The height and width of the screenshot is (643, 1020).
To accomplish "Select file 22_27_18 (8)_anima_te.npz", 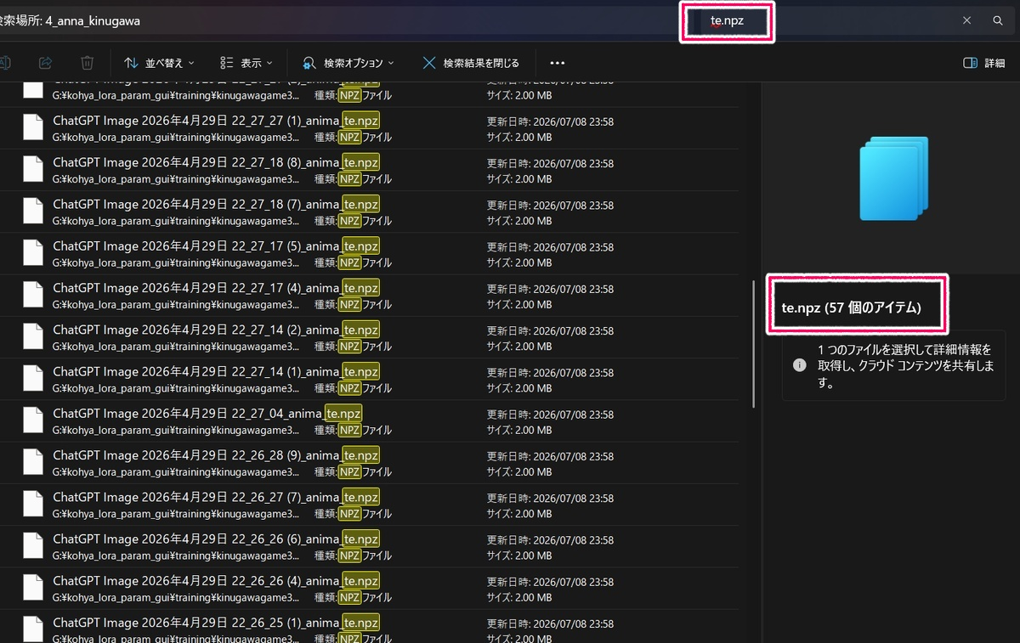I will pos(369,170).
